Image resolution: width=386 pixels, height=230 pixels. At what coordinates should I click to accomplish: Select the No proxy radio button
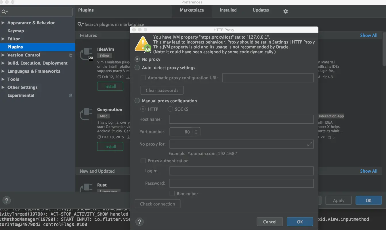137,59
